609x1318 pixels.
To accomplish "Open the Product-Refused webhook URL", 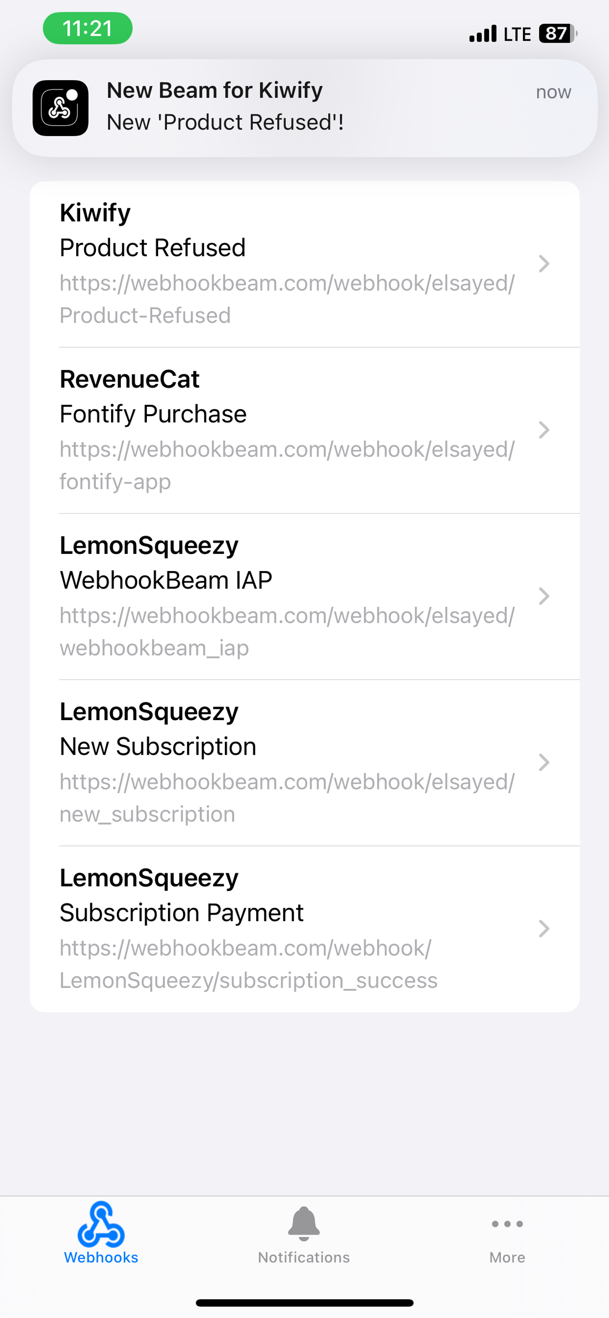I will click(x=287, y=299).
